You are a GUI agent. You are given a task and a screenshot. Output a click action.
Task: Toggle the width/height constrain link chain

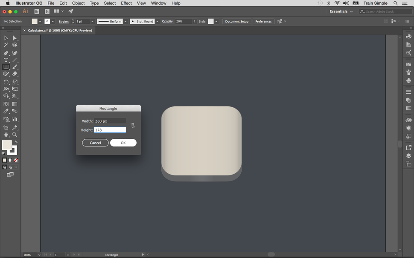[x=132, y=125]
